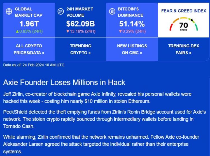Image resolution: width=210 pixels, height=156 pixels.
Task: Click the Bitcoin coin icon
Action: pos(112,11)
